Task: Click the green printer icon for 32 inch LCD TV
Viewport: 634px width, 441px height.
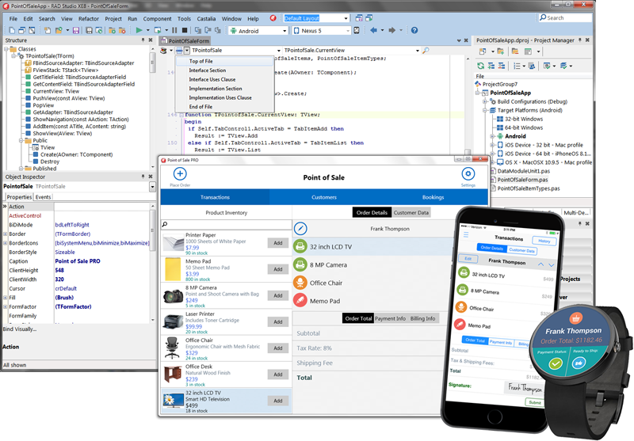Action: coord(300,247)
